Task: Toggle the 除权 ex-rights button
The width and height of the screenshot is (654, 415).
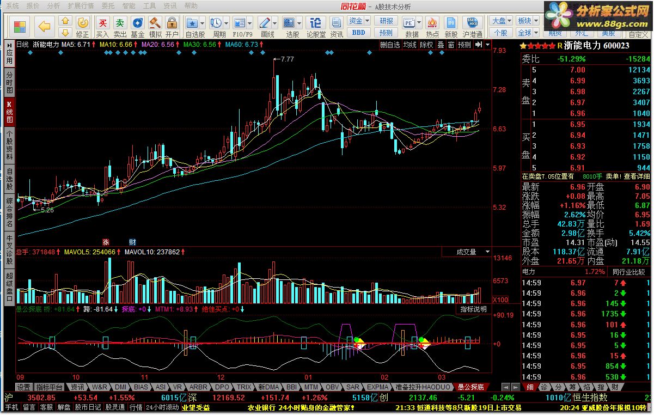Action: click(x=426, y=45)
